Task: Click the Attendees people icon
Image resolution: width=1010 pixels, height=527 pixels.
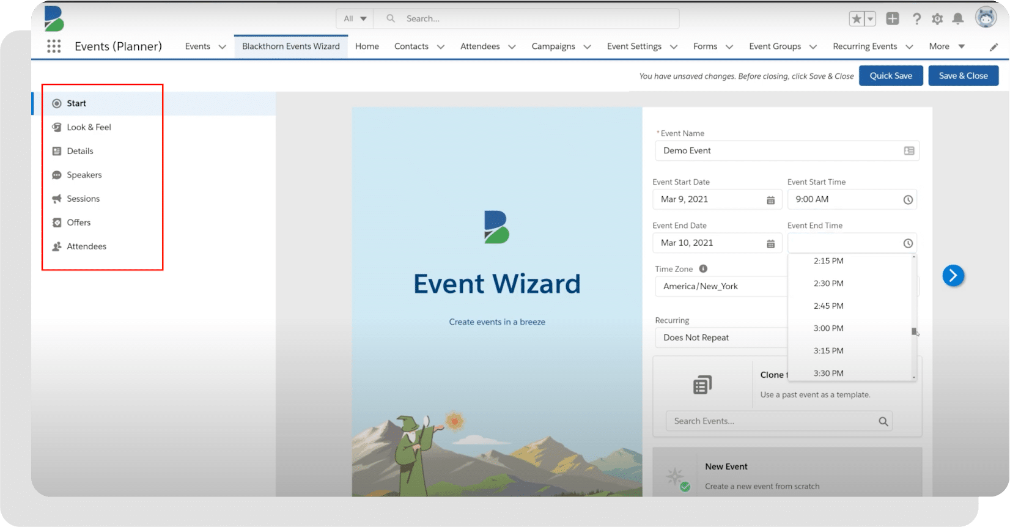Action: pos(57,246)
